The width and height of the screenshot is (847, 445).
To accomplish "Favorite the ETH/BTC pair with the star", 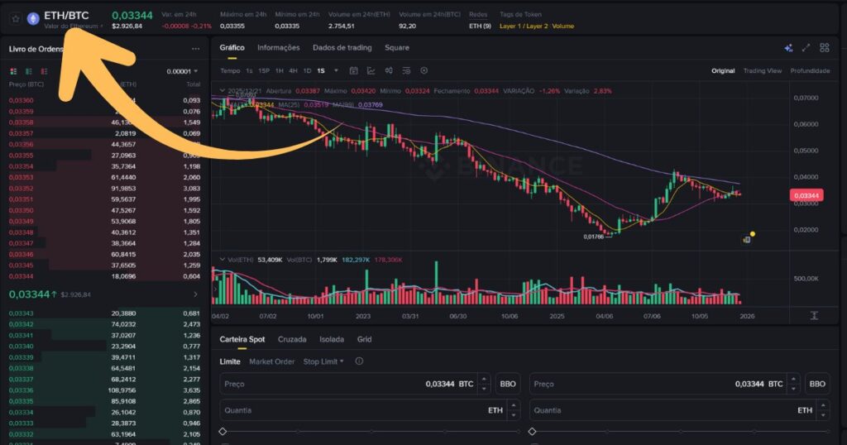I will (x=16, y=17).
